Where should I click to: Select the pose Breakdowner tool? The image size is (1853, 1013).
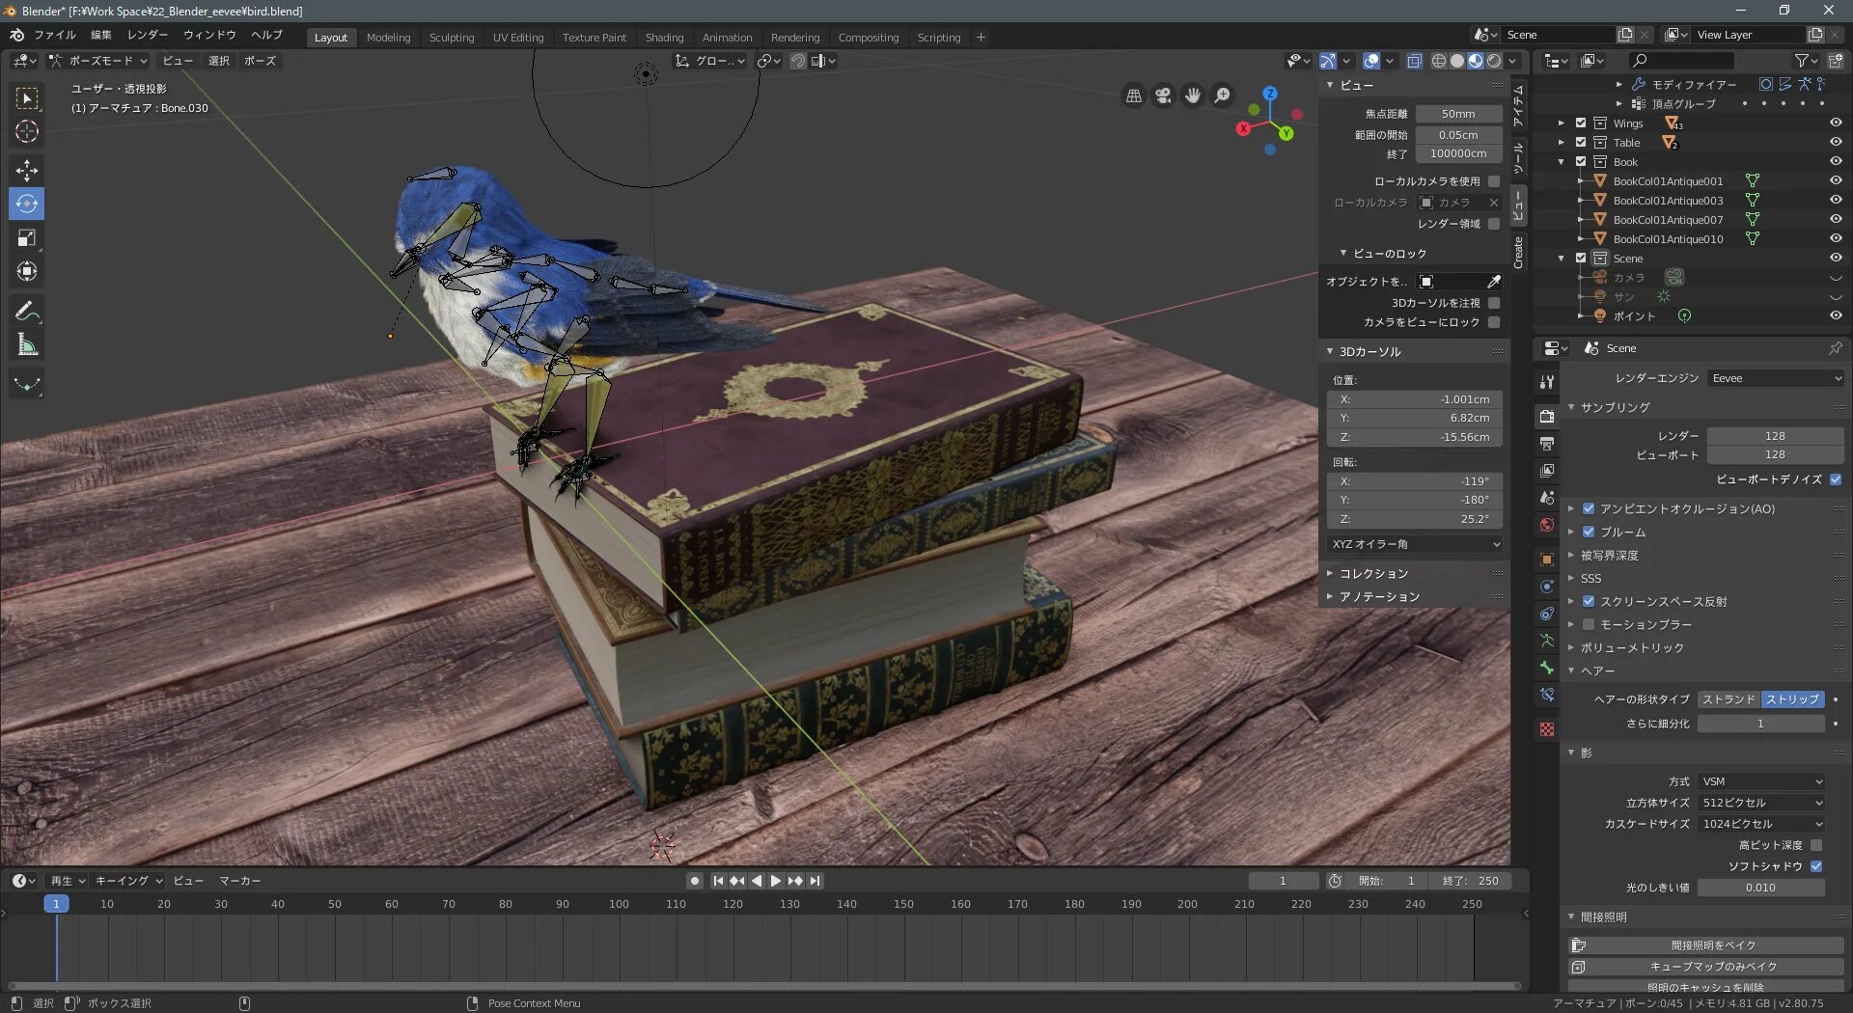[27, 383]
